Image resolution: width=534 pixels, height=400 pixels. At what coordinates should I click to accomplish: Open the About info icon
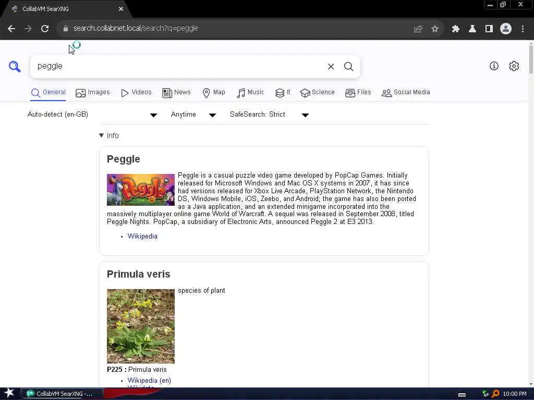tap(494, 66)
